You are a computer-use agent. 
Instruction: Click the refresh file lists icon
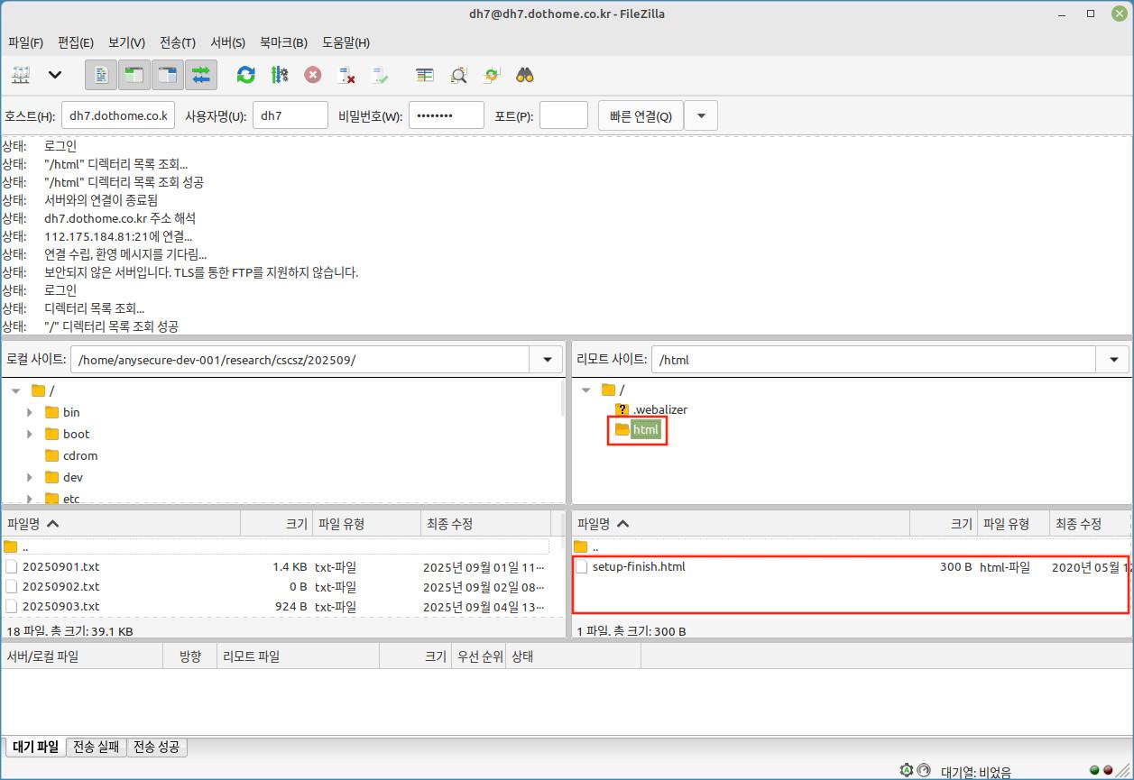coord(245,75)
